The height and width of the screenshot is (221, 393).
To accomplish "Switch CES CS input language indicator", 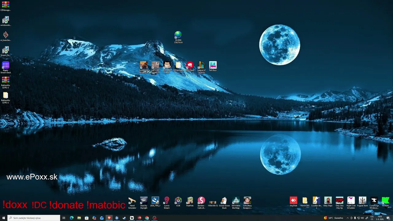I will tap(372, 218).
